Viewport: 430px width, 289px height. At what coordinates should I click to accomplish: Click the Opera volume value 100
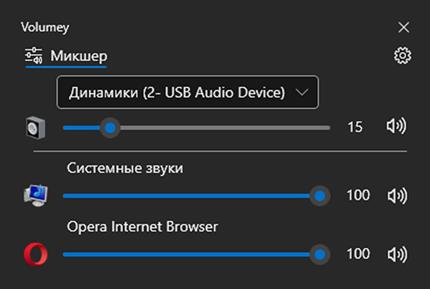point(358,254)
